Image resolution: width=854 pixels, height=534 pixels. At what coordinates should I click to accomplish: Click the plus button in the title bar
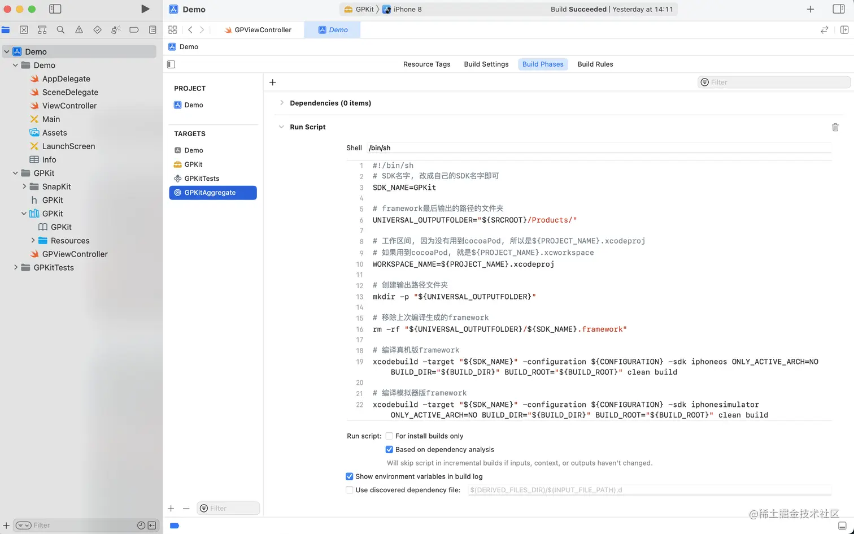[811, 9]
